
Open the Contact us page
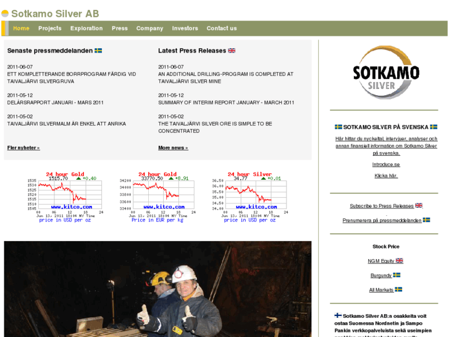222,28
